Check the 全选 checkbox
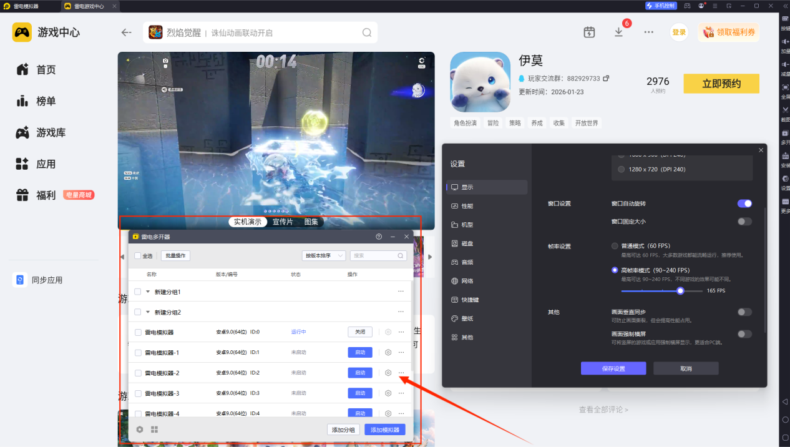The image size is (790, 447). 138,255
